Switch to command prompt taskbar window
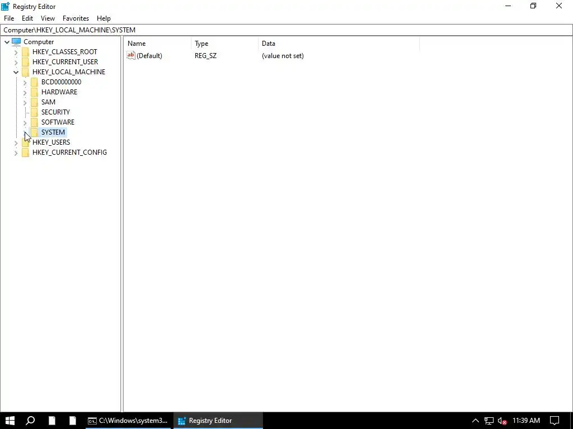Screen dimensions: 573x429 (x=129, y=421)
